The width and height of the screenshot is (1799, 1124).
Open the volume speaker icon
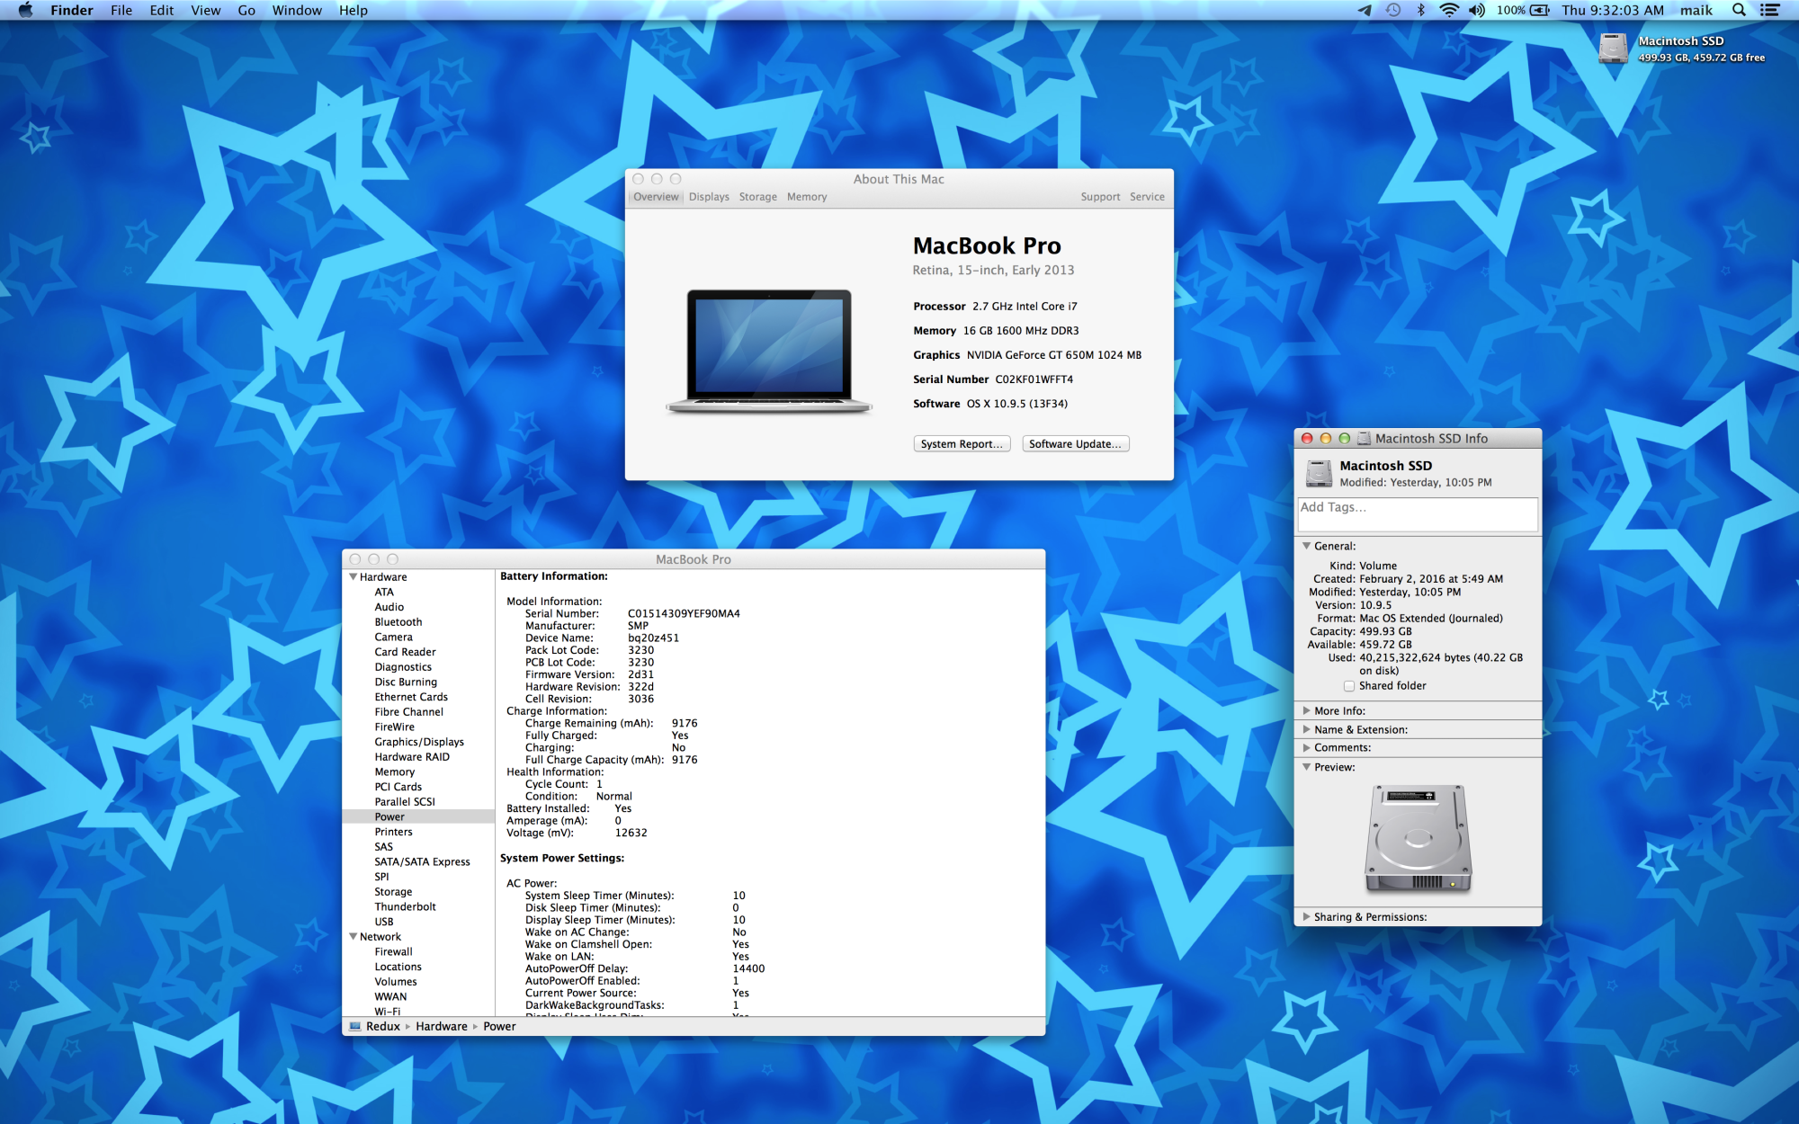[1477, 10]
